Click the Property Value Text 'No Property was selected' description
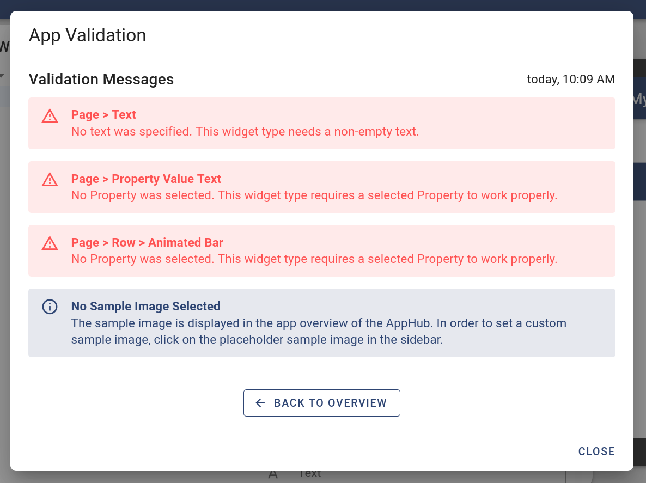Image resolution: width=646 pixels, height=483 pixels. (314, 195)
